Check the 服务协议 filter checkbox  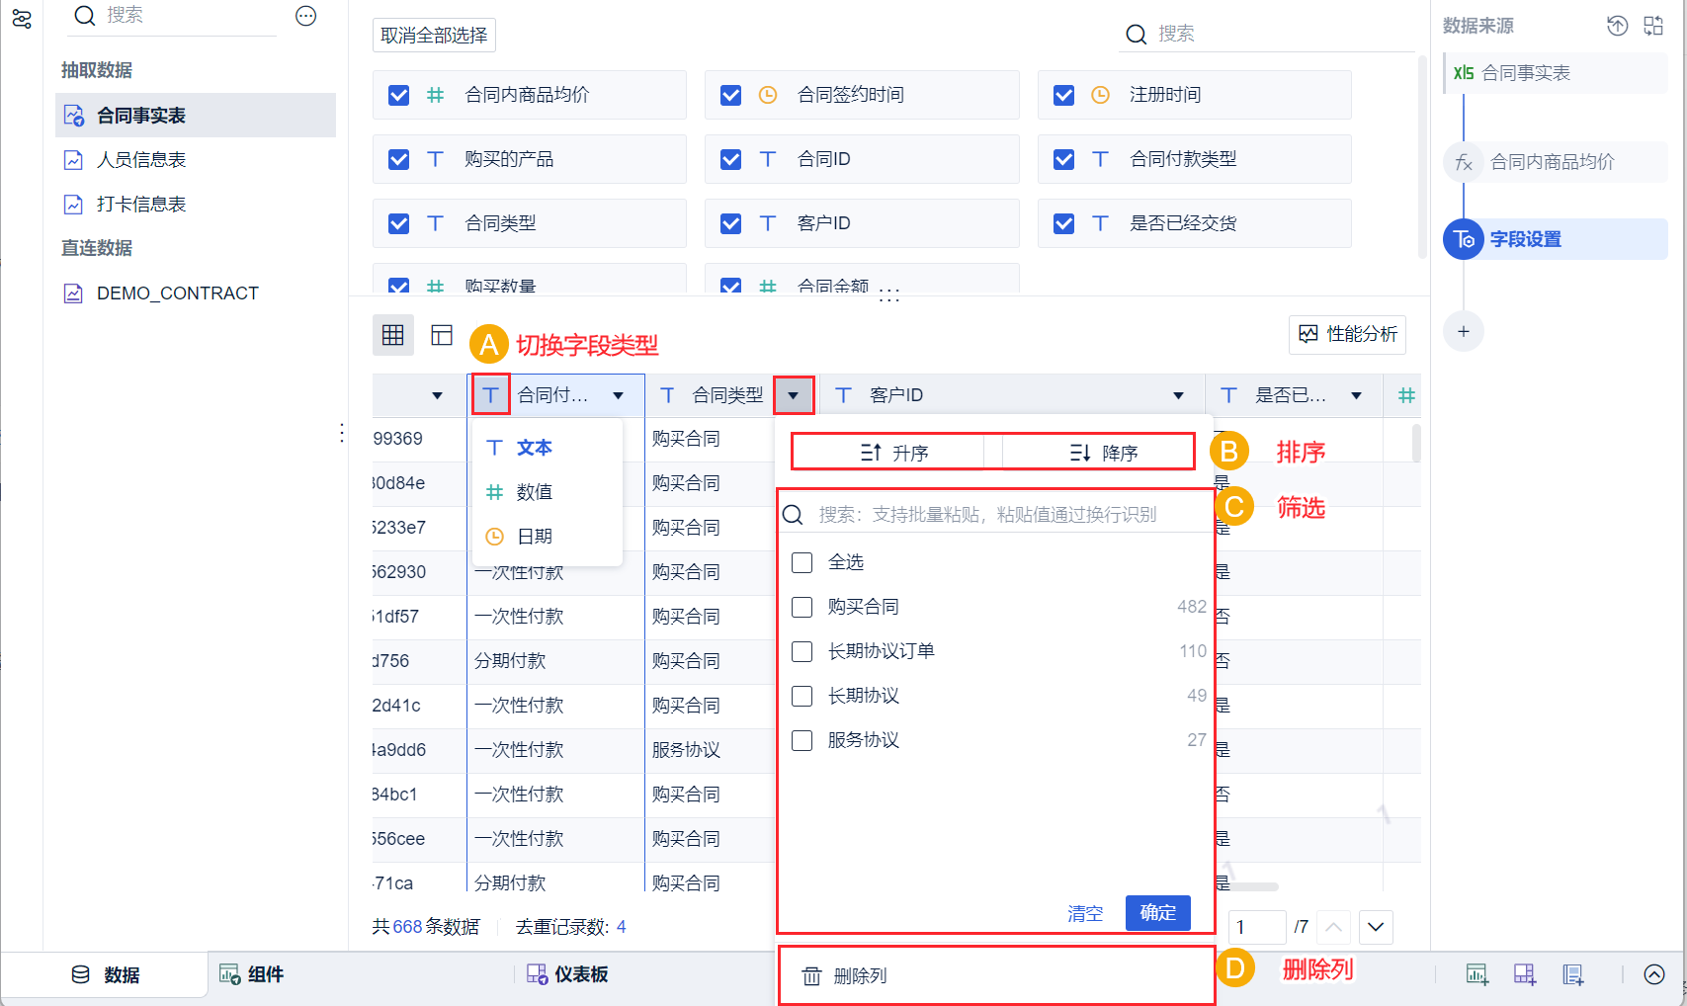pos(802,740)
